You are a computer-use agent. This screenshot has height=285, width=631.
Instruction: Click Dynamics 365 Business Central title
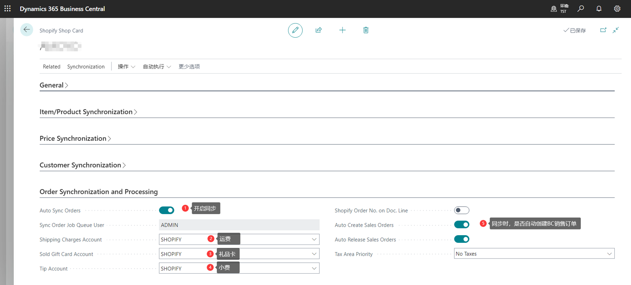(62, 9)
